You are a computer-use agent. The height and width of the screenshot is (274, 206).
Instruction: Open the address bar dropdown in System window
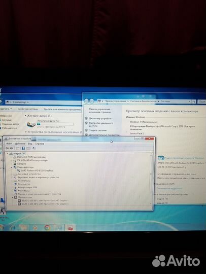[190, 101]
